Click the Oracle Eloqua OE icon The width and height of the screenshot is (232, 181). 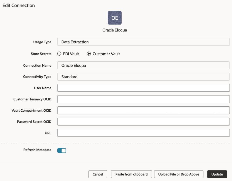115,18
